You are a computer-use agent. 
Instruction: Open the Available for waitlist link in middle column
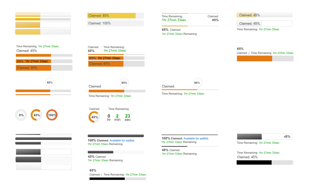click(123, 140)
